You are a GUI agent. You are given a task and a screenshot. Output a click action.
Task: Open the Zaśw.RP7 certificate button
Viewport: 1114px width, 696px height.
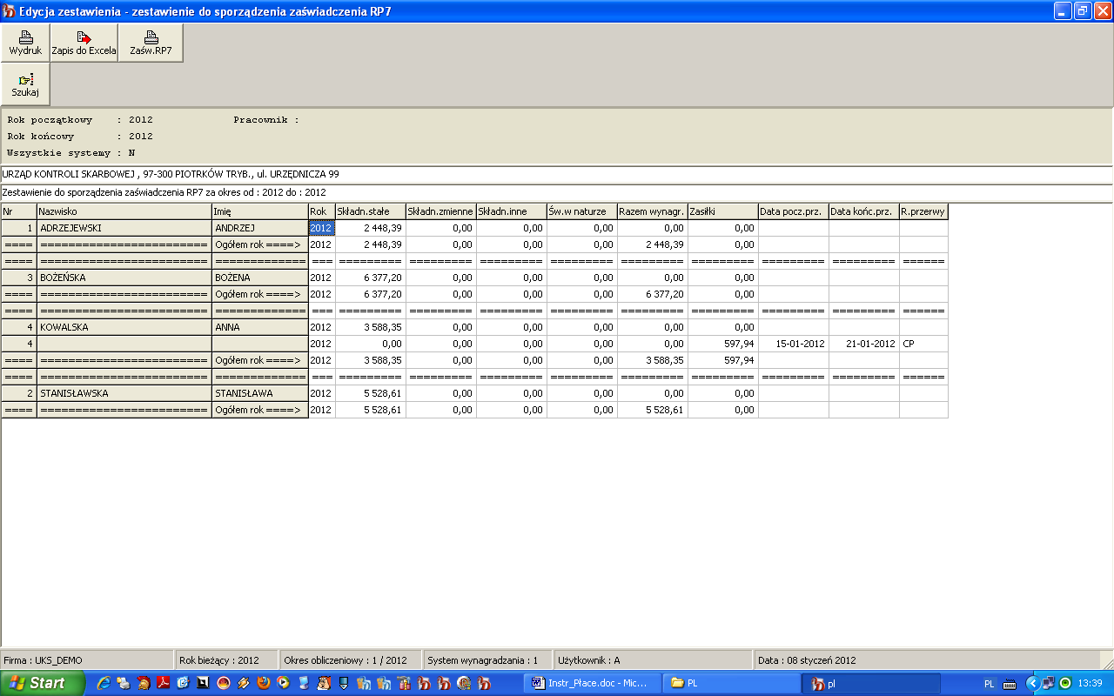[151, 43]
